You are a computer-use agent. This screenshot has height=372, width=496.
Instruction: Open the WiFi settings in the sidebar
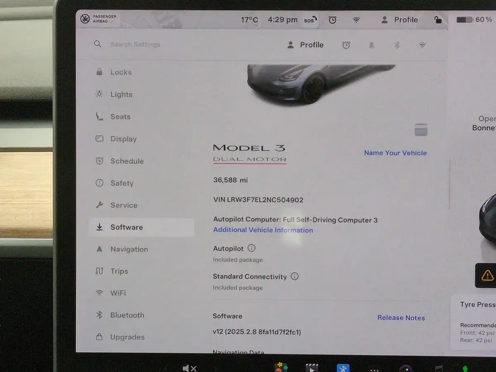click(141, 293)
